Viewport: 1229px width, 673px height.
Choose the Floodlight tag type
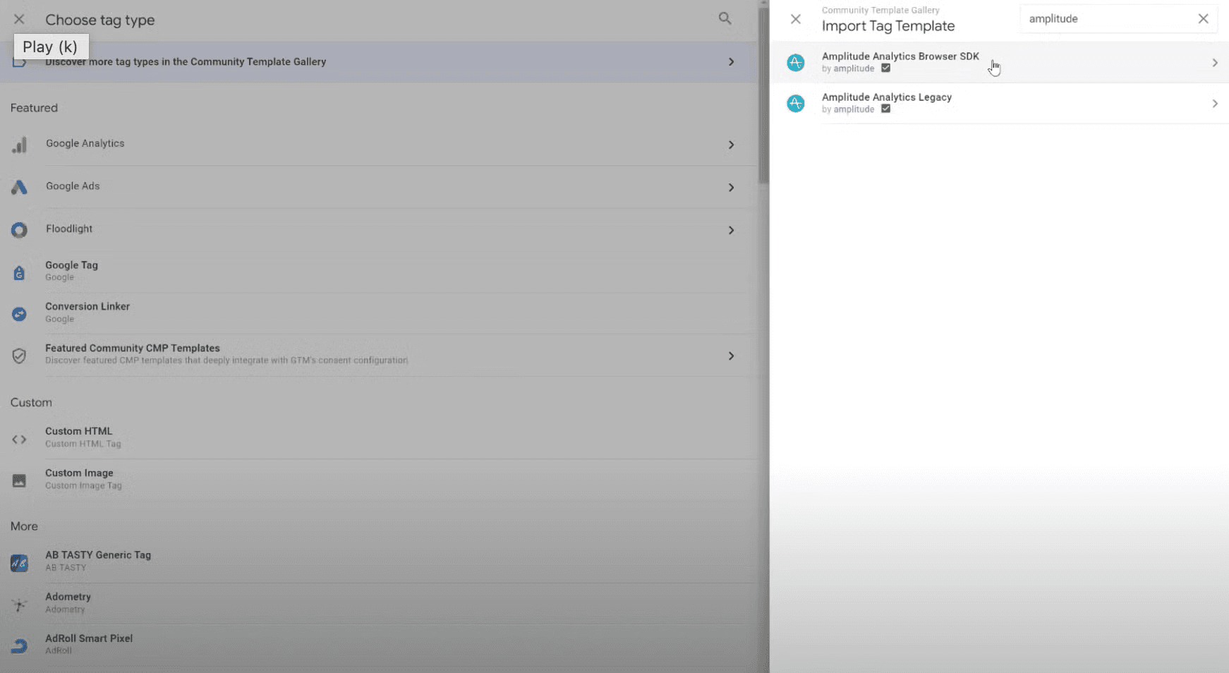pos(379,230)
